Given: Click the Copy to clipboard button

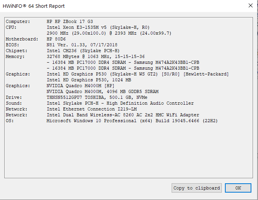Looking at the screenshot, I should 197,188.
